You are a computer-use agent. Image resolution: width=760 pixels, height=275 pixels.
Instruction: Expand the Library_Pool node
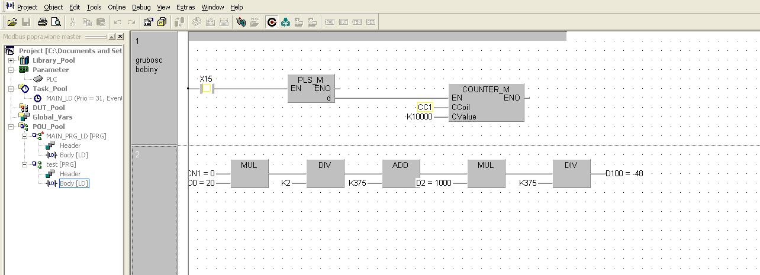[x=11, y=60]
